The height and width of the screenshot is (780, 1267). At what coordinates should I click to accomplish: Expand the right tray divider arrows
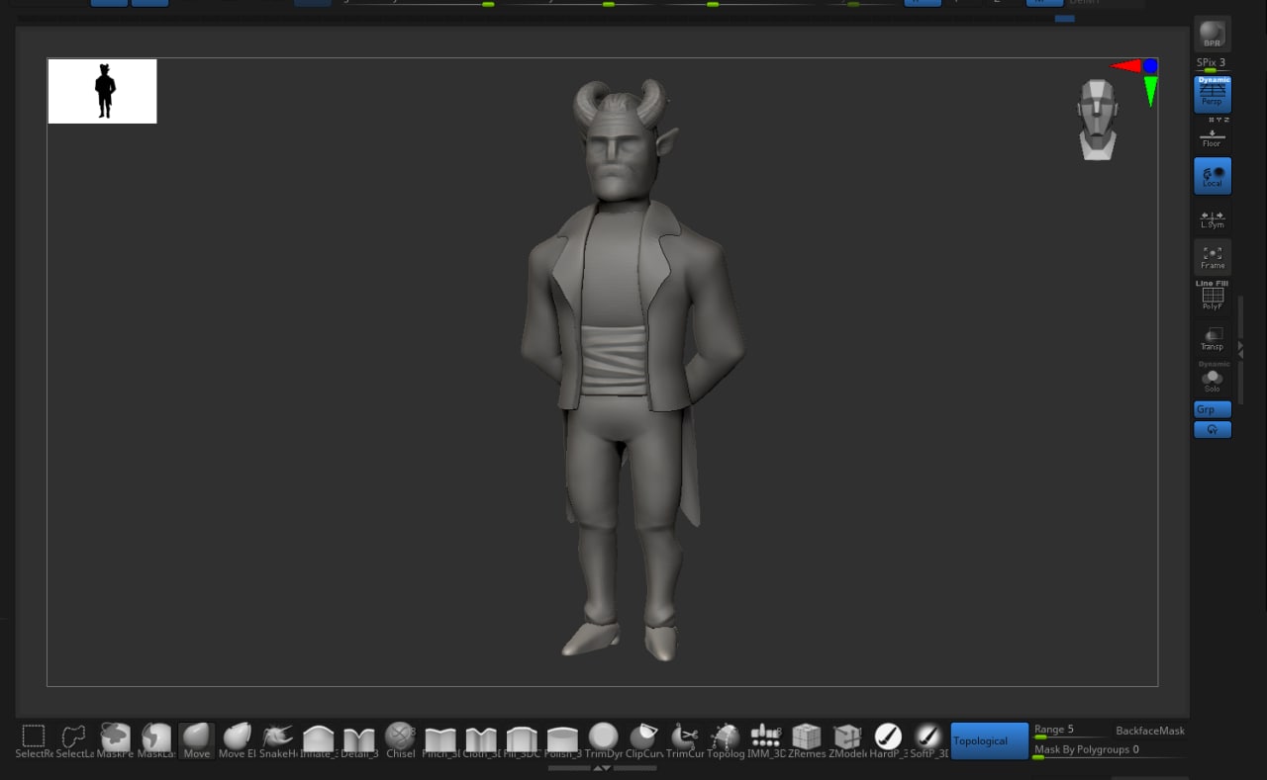1240,349
